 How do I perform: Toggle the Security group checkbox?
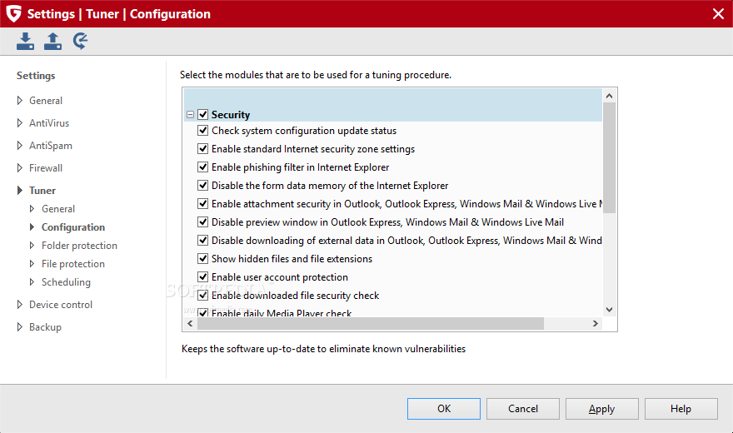coord(203,114)
